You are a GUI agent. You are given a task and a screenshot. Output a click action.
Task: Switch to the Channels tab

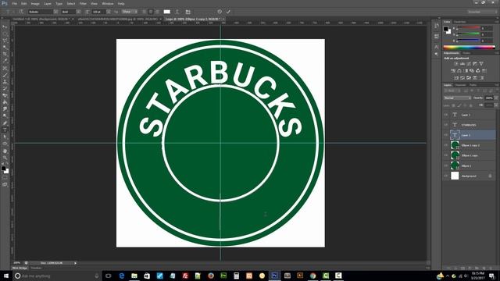click(x=460, y=85)
